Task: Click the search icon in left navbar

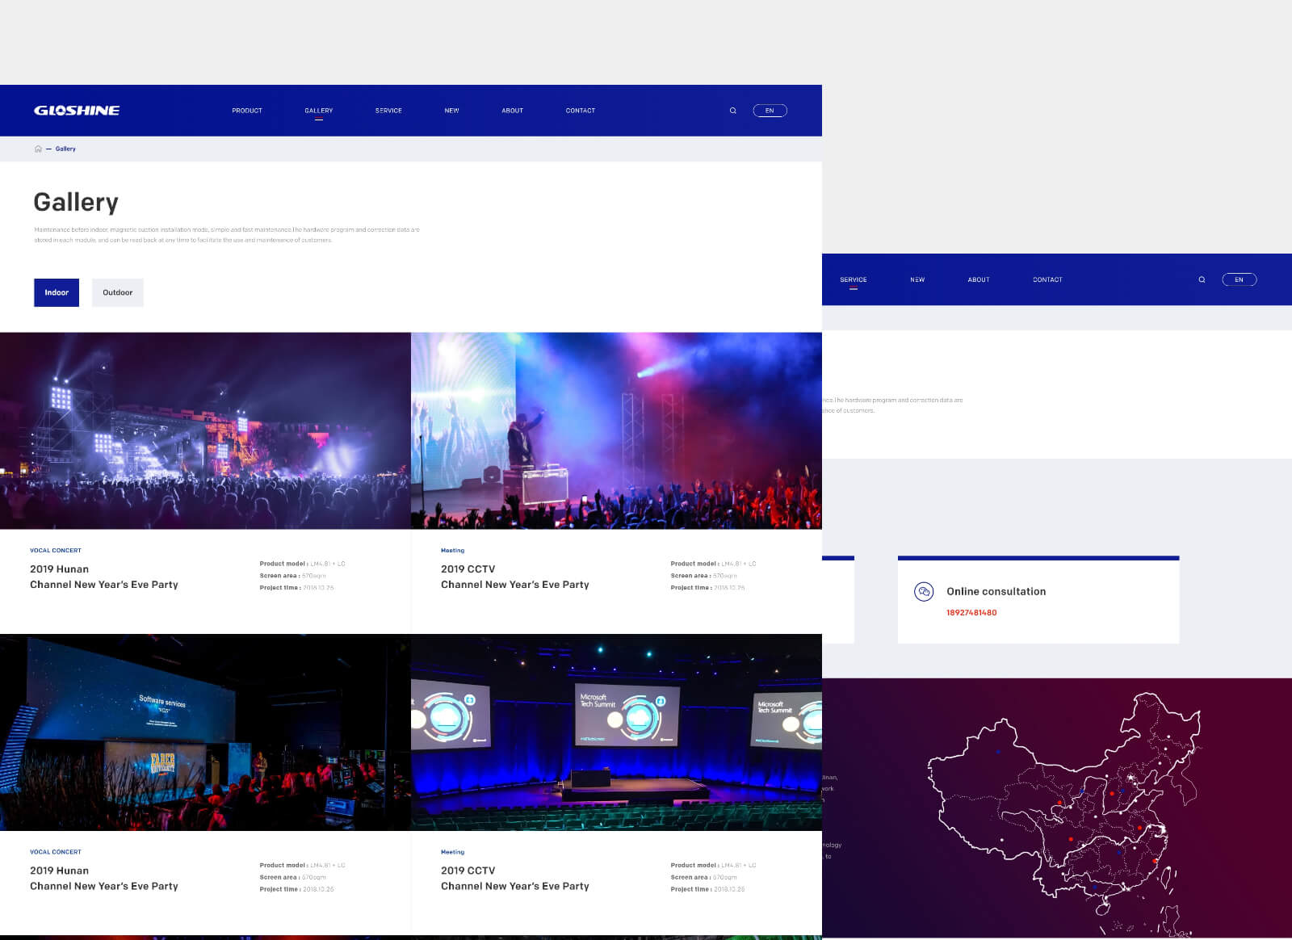Action: tap(733, 111)
